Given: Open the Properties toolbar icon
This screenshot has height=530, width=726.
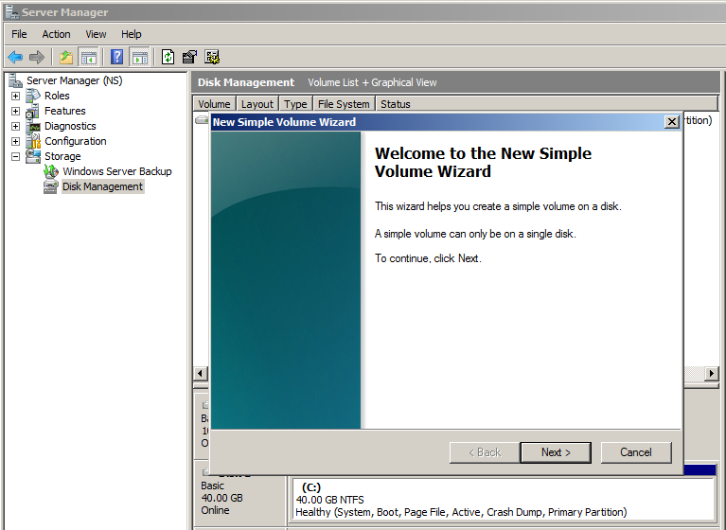Looking at the screenshot, I should click(189, 58).
